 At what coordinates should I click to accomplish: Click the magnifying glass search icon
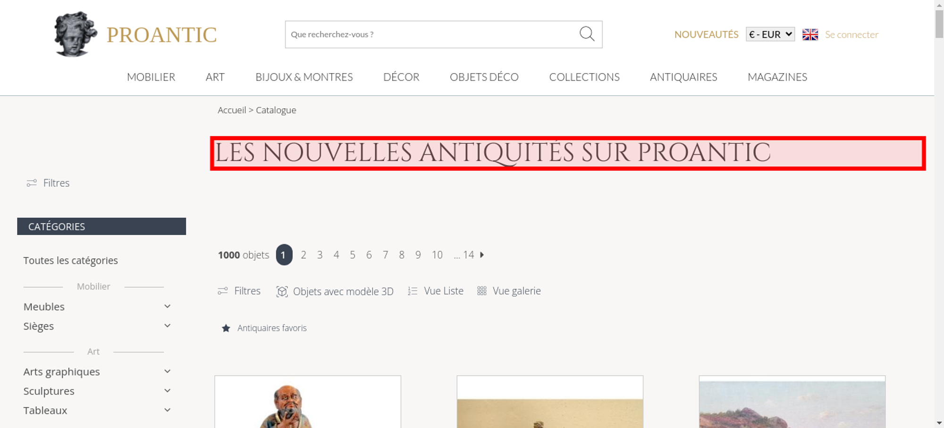coord(587,34)
